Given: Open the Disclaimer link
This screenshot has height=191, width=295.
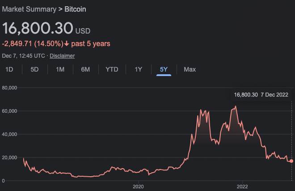Looking at the screenshot, I should pyautogui.click(x=62, y=56).
